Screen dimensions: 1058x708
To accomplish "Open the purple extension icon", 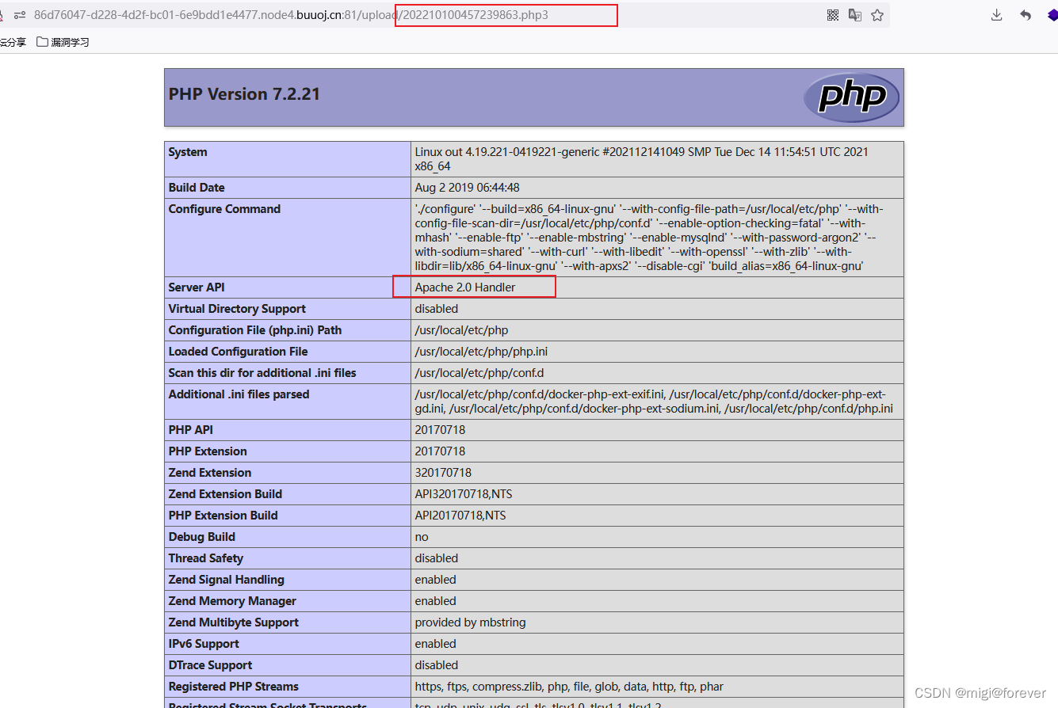I will point(1052,15).
